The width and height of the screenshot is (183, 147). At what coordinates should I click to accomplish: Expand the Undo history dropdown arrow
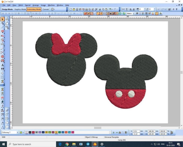coord(112,9)
